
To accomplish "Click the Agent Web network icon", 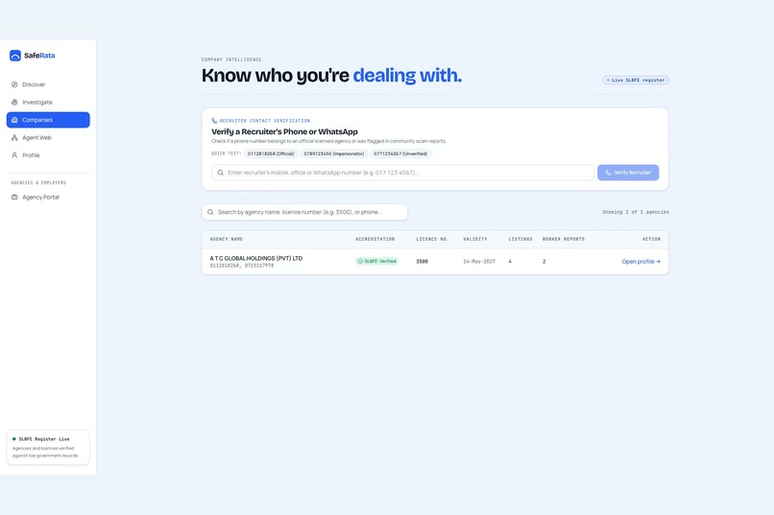I will coord(14,138).
